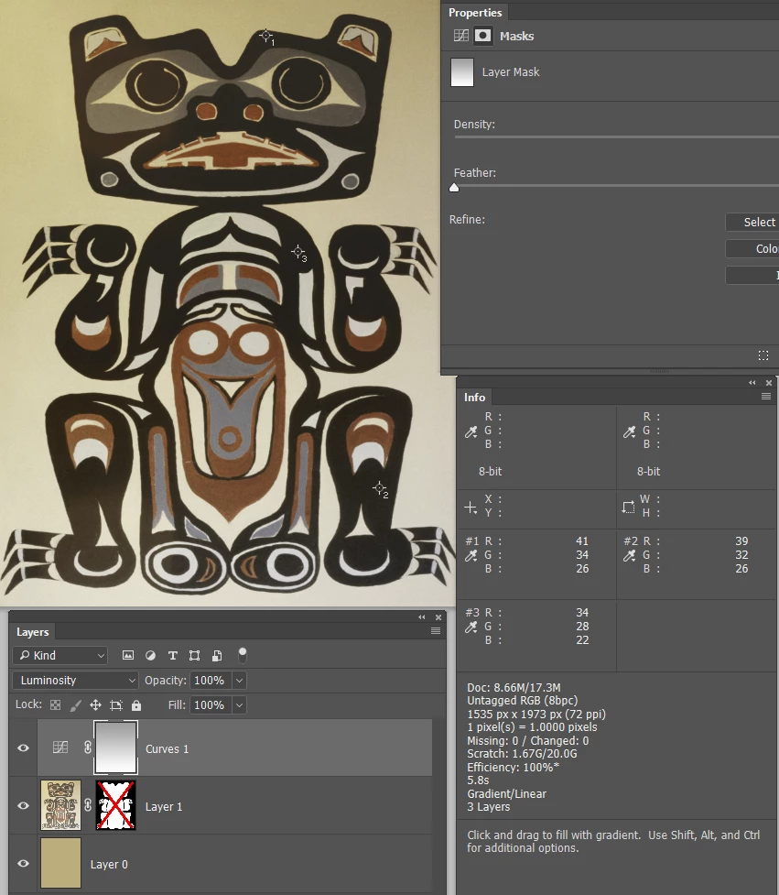Click the Doc: 8.66M/17.3M status text

click(514, 687)
